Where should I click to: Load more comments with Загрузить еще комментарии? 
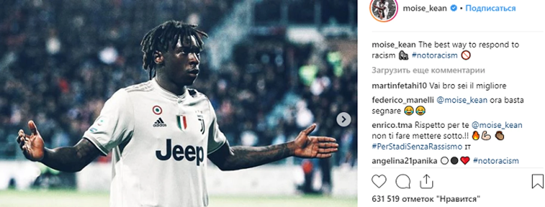pyautogui.click(x=428, y=70)
